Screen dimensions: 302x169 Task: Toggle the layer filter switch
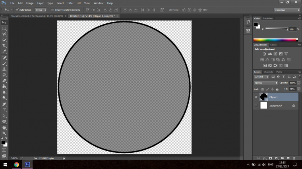click(x=300, y=76)
